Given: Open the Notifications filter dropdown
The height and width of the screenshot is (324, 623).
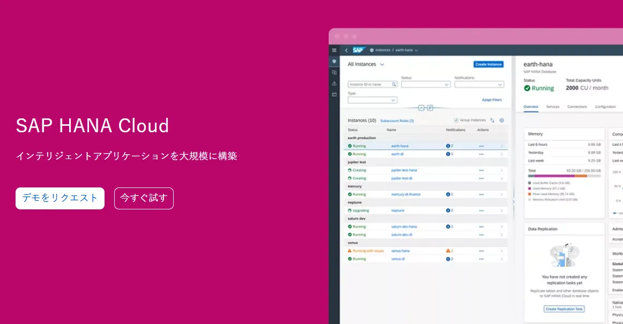Looking at the screenshot, I should click(479, 85).
